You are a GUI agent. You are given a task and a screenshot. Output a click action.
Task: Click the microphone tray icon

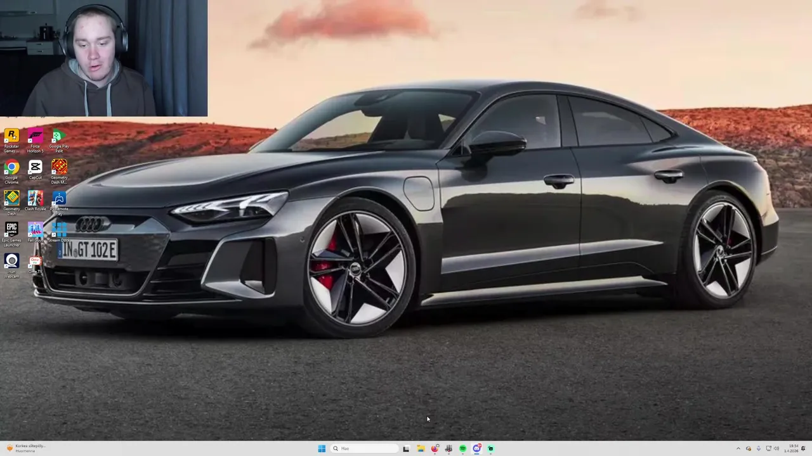point(759,448)
